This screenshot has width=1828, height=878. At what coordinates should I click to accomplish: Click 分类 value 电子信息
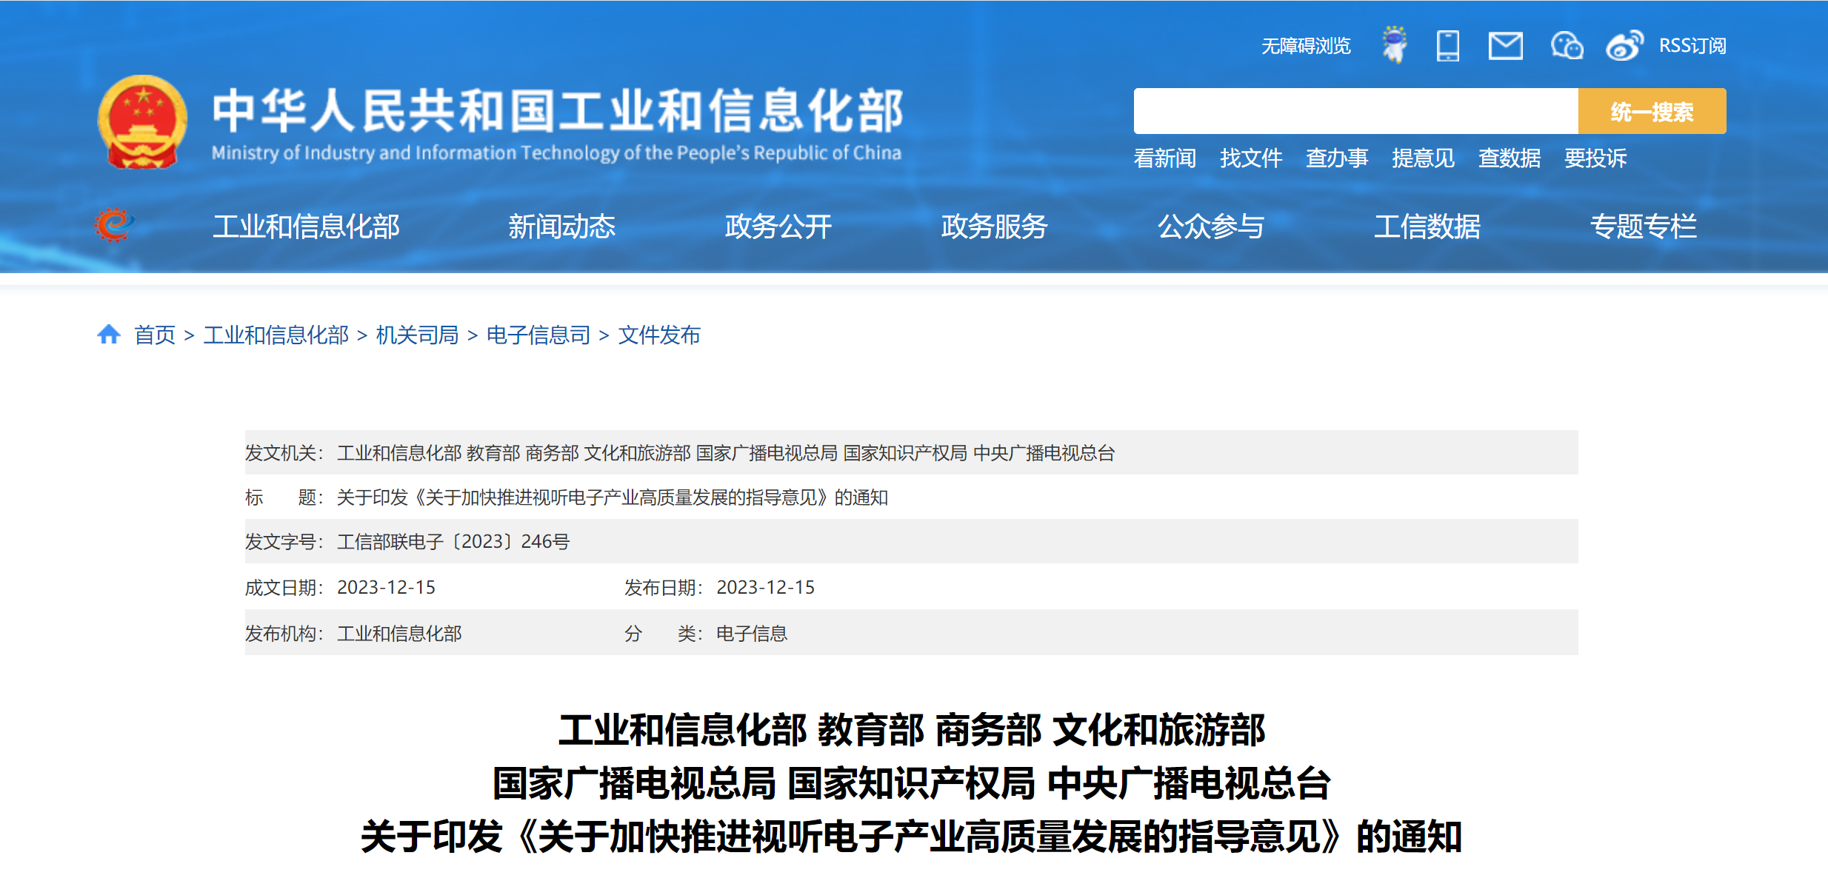coord(752,633)
